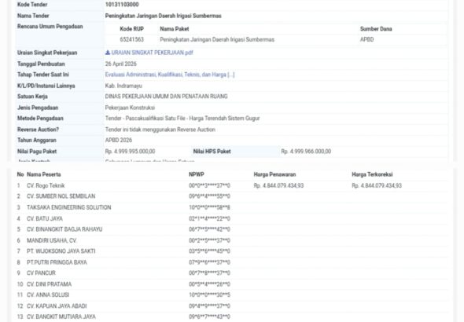Screen dimensions: 464x322
Task: Select the Kode RUP value 65241563
Action: click(x=131, y=39)
